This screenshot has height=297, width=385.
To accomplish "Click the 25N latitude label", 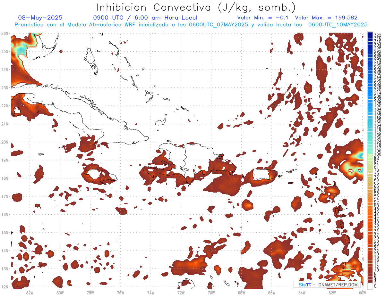I will (x=5, y=51).
